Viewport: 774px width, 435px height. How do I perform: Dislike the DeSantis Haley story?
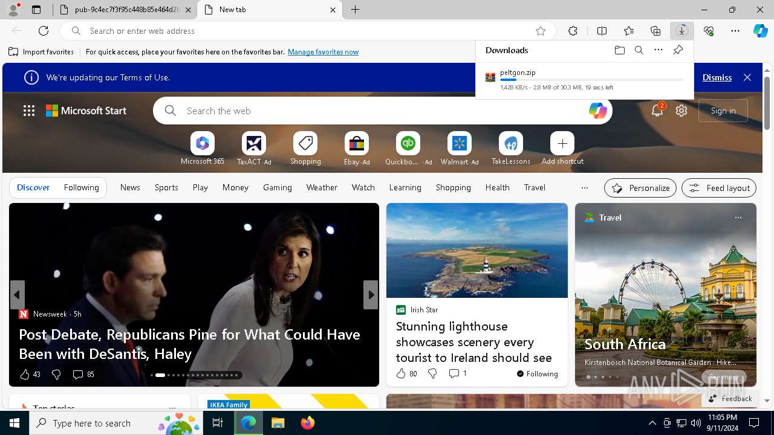pos(56,375)
